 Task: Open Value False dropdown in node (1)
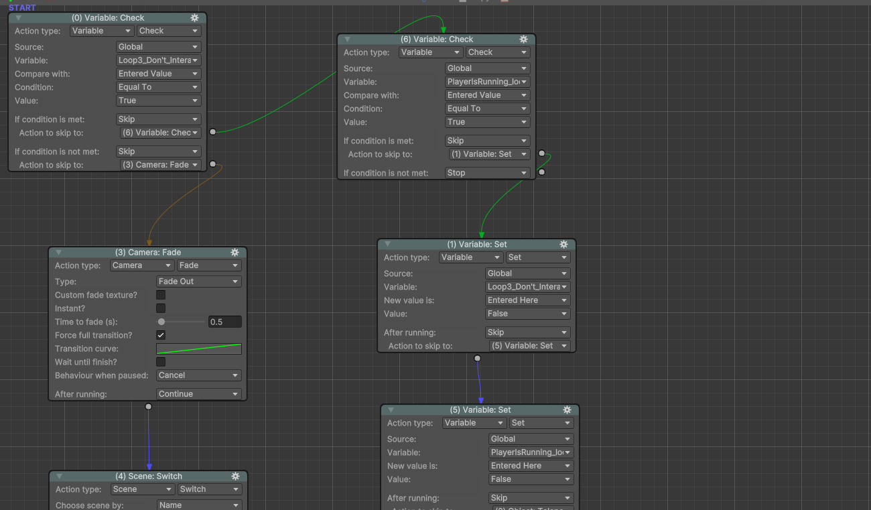pyautogui.click(x=528, y=314)
